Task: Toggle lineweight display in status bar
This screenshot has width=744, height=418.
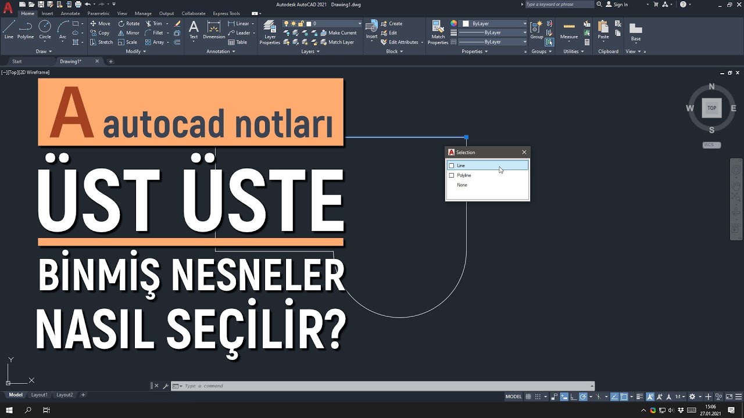Action: click(639, 397)
